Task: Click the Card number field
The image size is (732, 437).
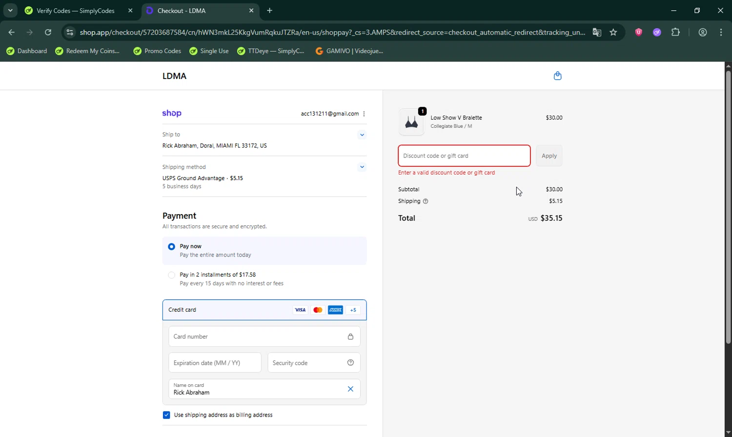Action: point(264,337)
